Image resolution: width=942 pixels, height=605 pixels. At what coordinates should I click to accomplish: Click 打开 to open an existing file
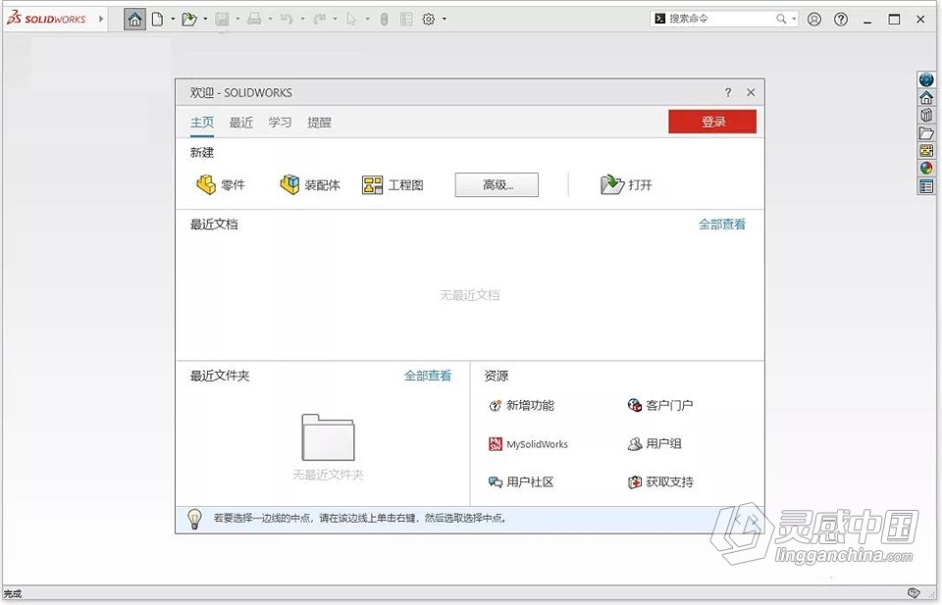pos(626,185)
